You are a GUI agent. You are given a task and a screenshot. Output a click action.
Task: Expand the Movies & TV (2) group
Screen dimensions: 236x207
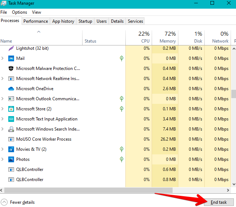click(3, 149)
